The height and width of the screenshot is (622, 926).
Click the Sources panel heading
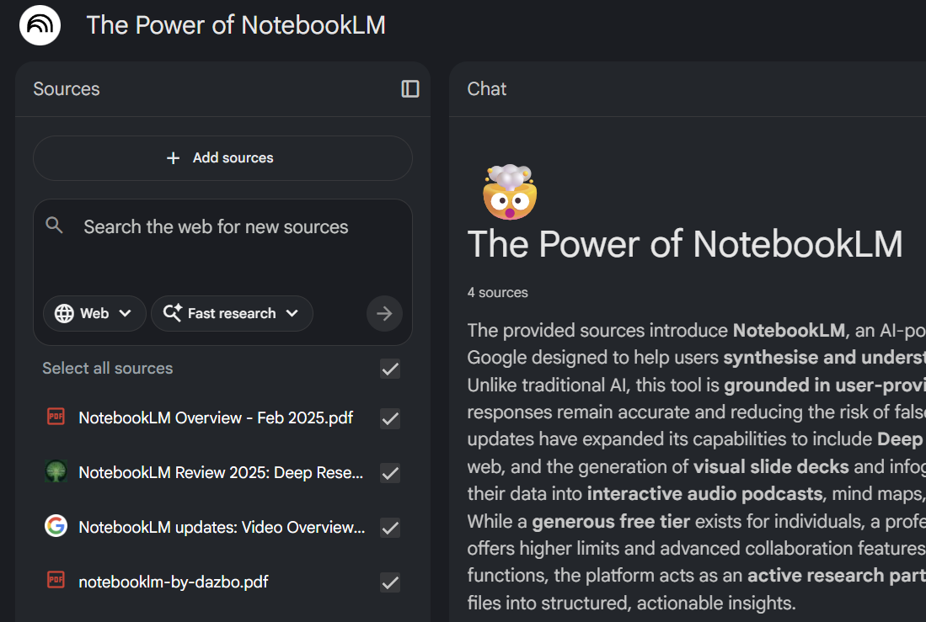click(66, 89)
